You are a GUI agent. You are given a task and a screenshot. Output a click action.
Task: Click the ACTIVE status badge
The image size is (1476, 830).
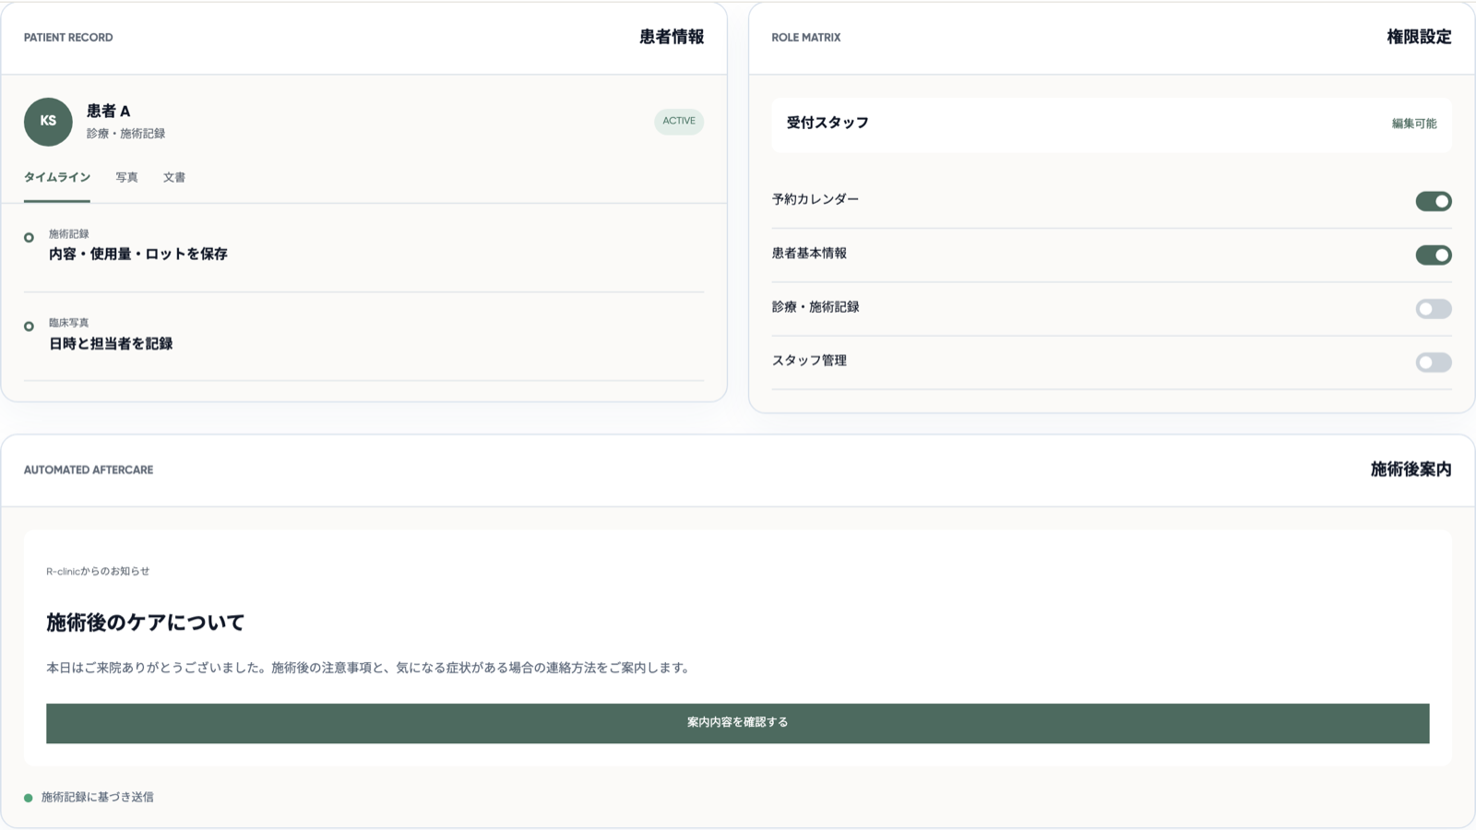coord(679,122)
